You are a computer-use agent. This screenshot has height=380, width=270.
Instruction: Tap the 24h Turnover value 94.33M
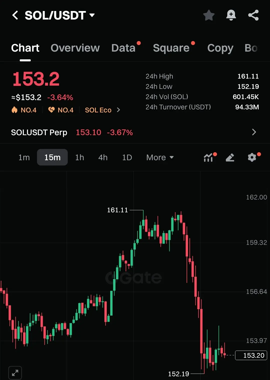[247, 107]
